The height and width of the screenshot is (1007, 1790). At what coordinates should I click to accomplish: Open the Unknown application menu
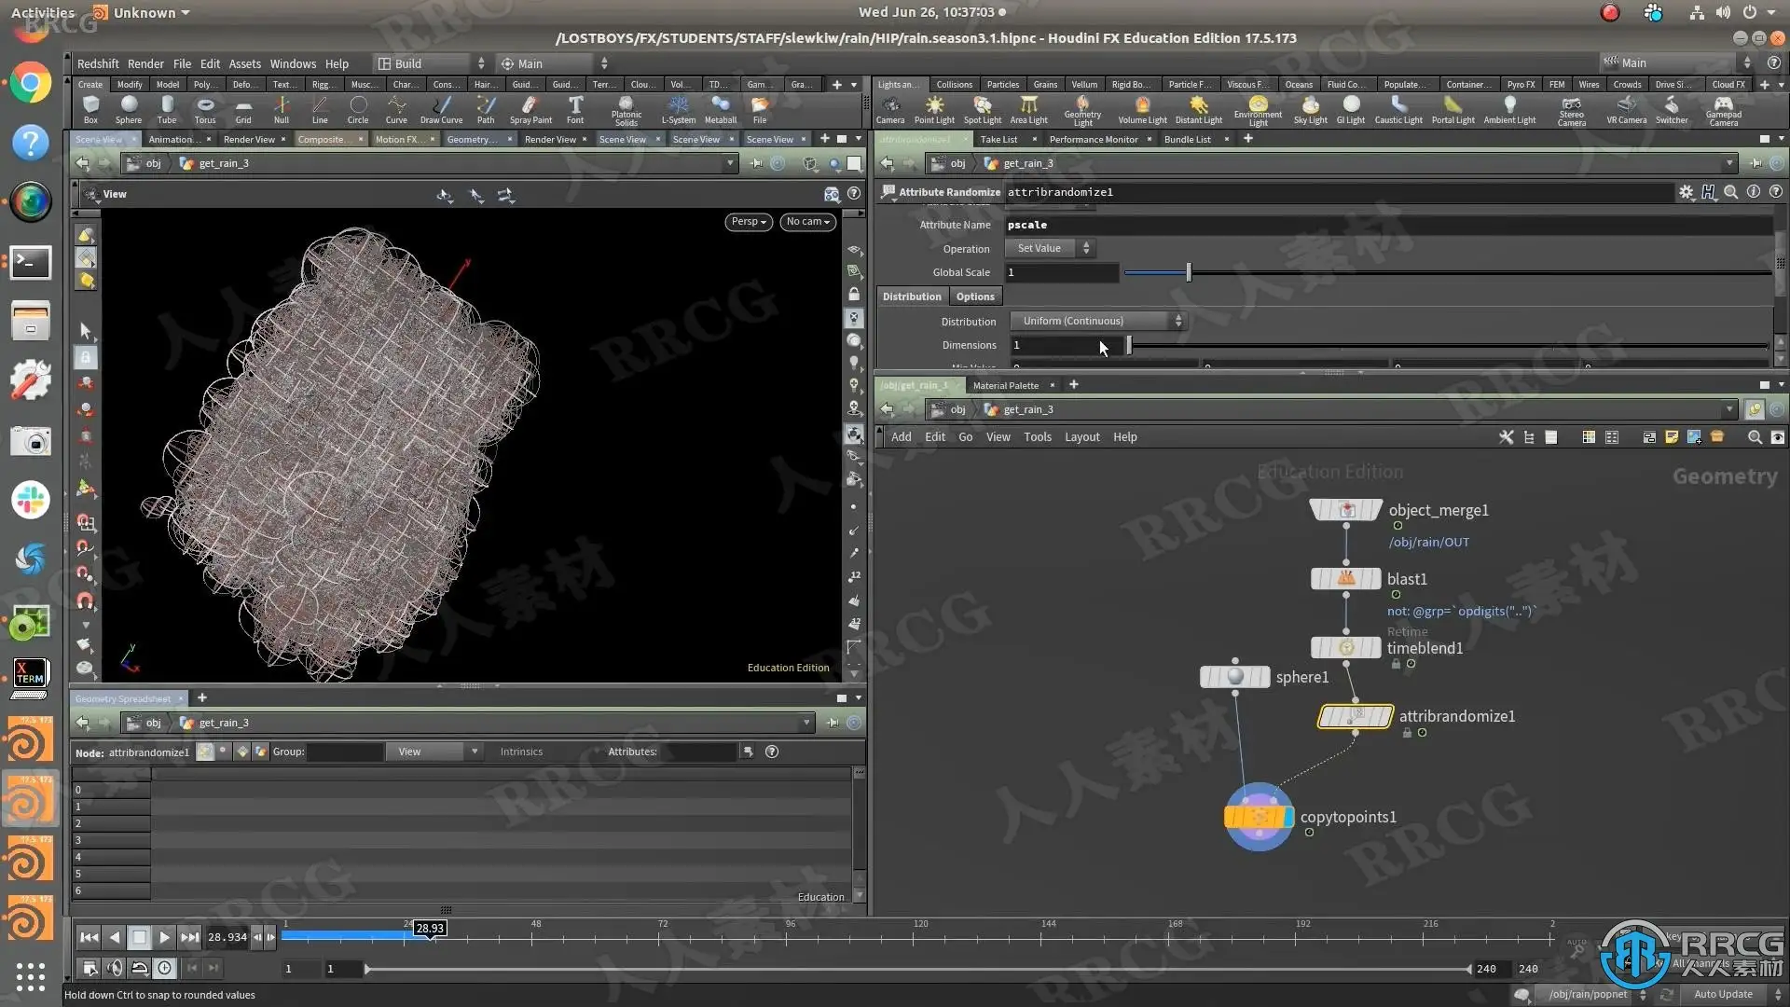(140, 13)
